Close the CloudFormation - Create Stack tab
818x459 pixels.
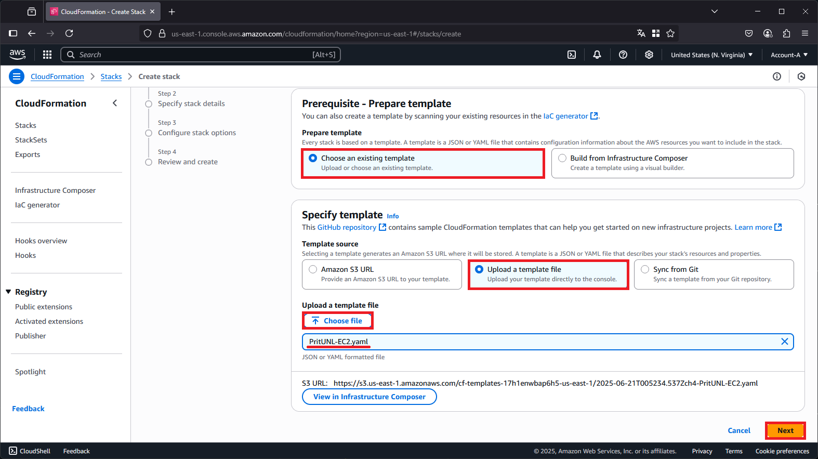pyautogui.click(x=152, y=11)
